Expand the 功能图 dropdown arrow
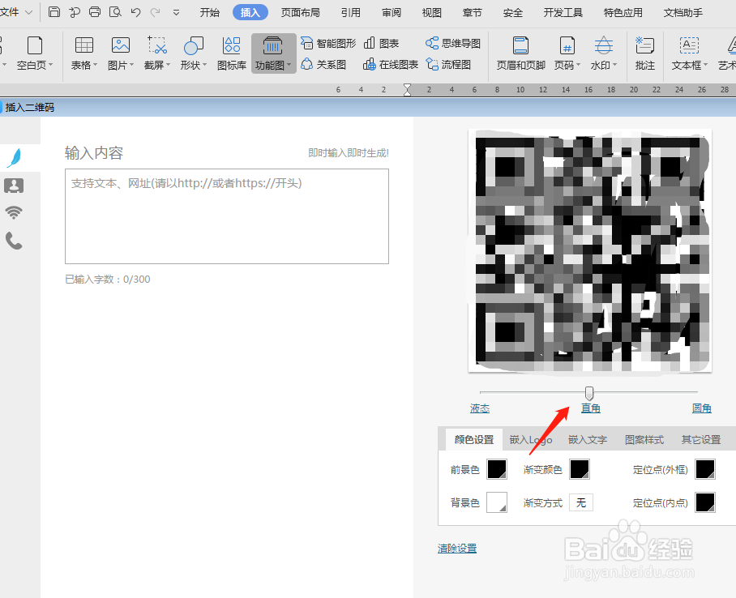 tap(289, 66)
